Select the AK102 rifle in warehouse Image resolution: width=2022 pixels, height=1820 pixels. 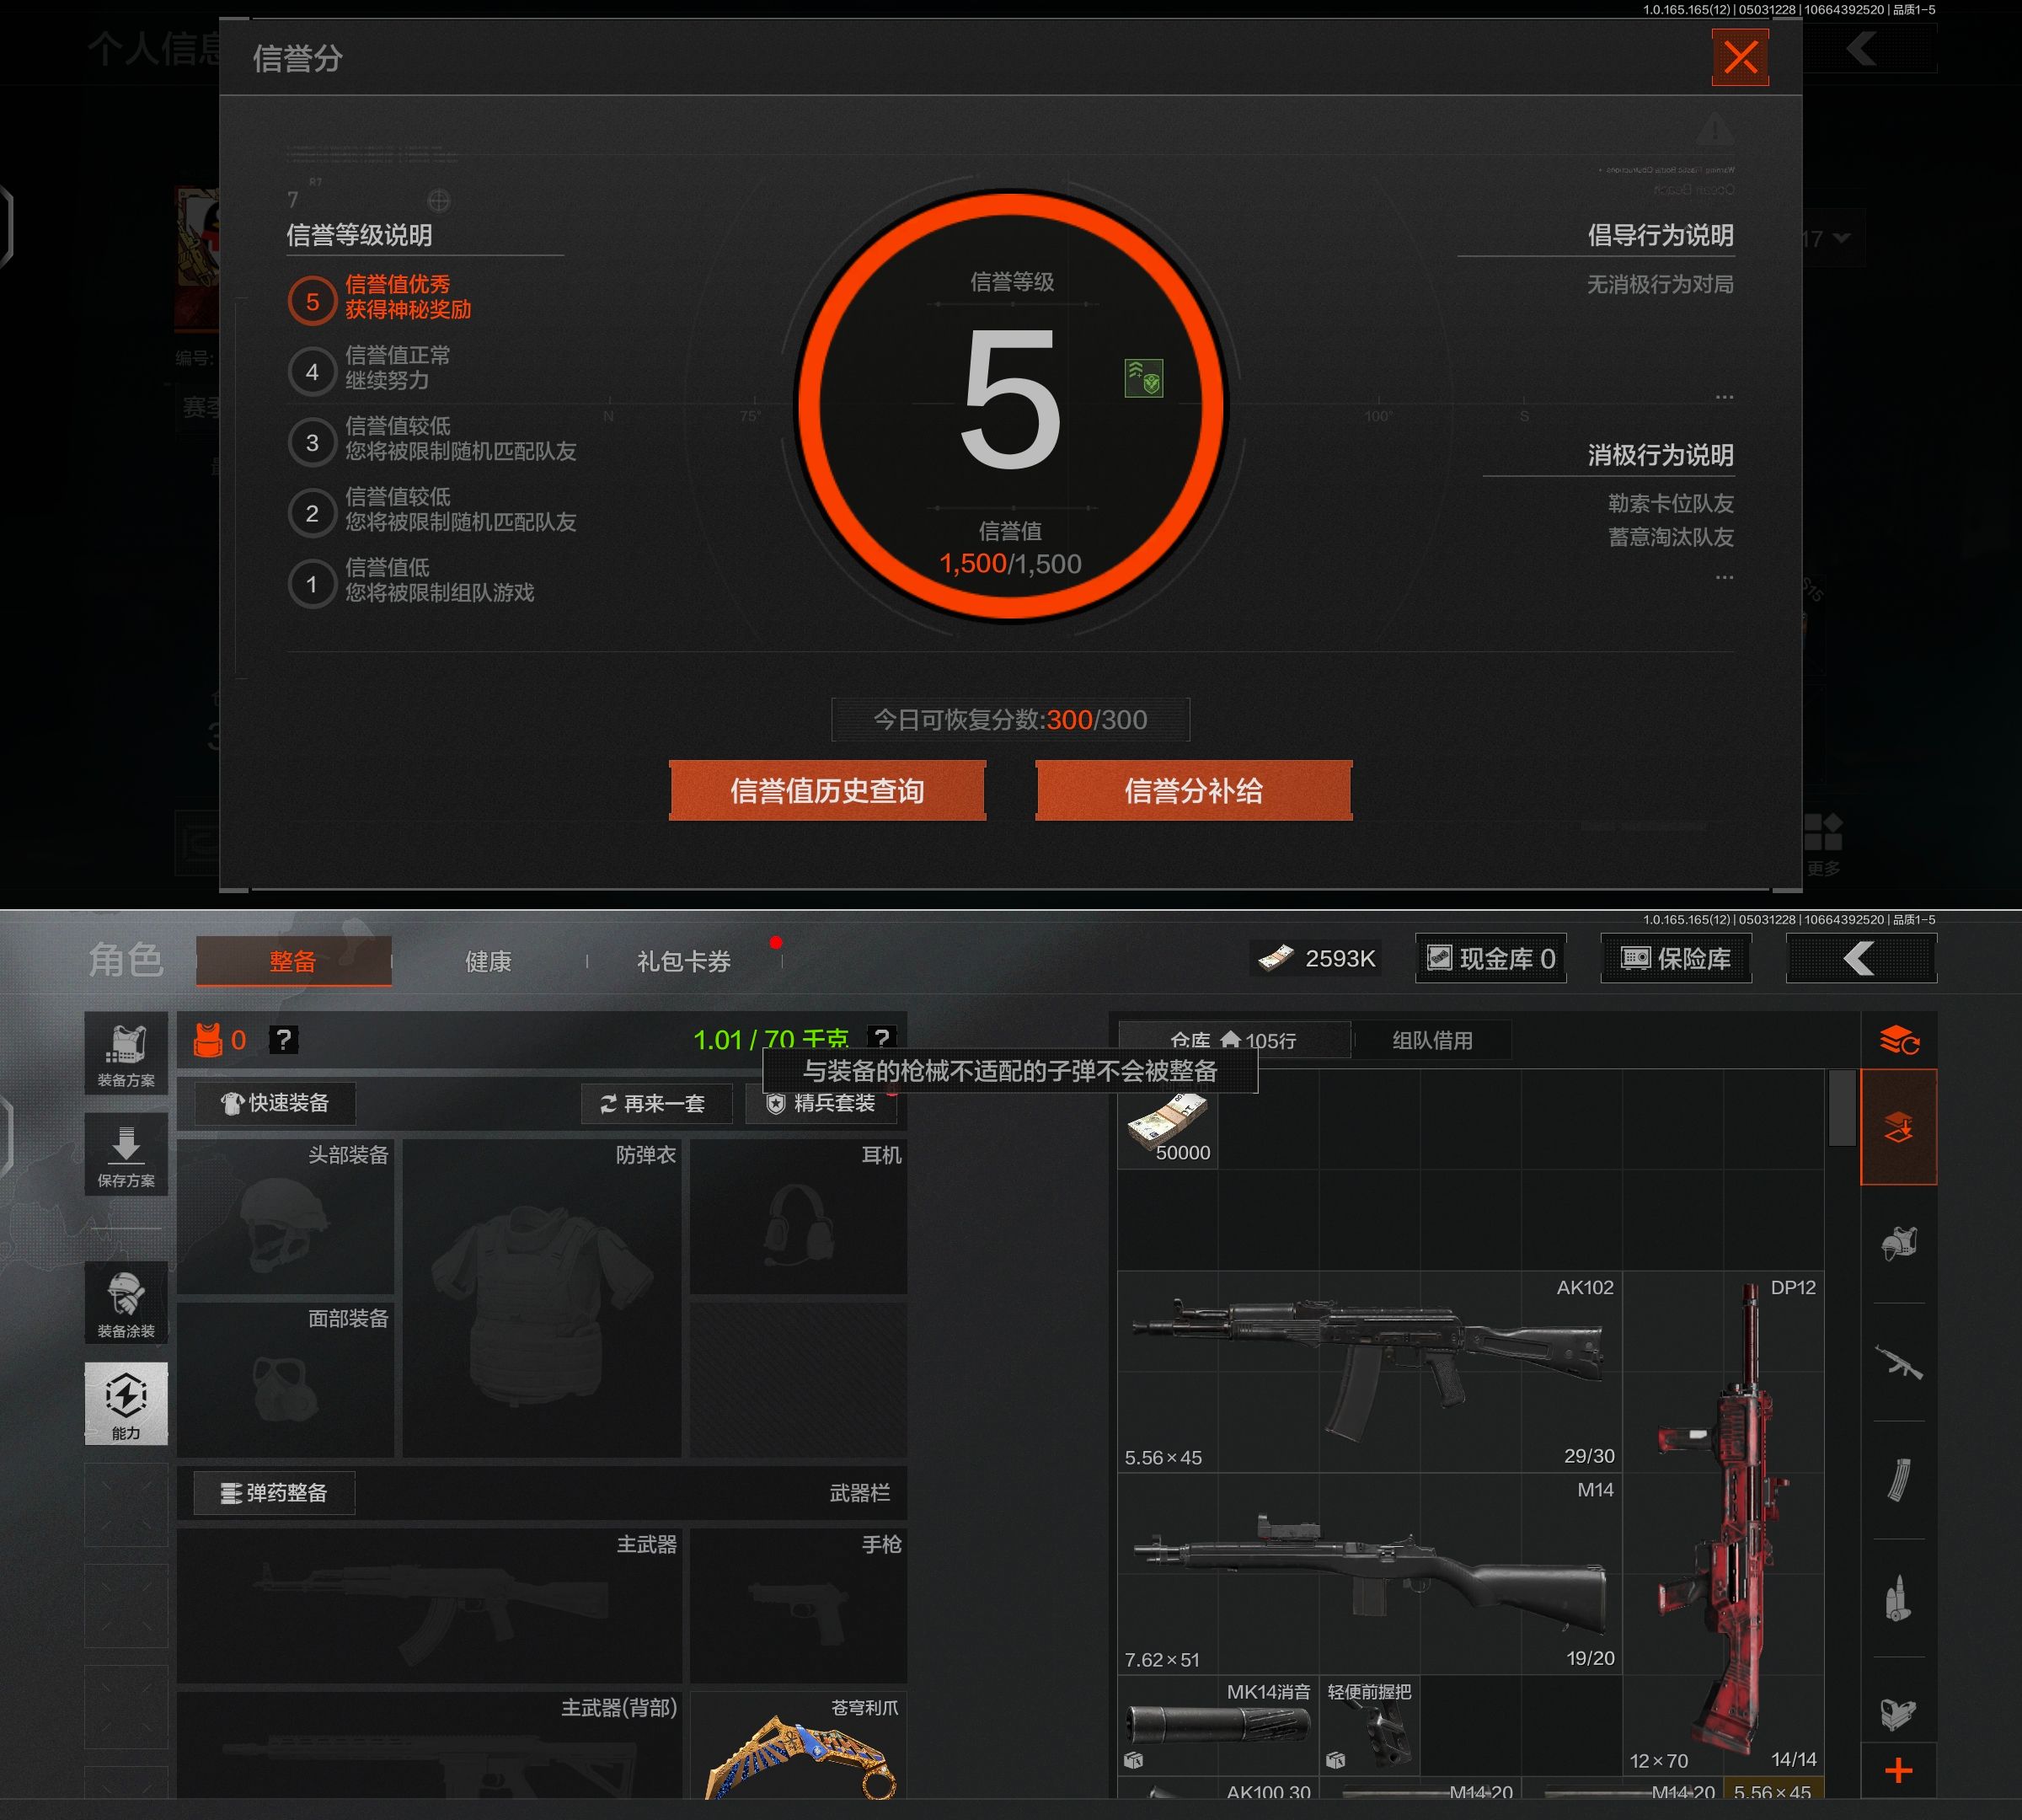[x=1369, y=1371]
